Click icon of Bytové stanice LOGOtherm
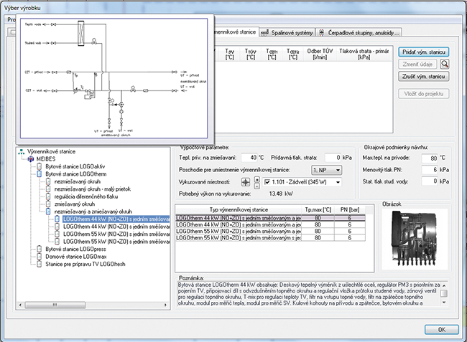The image size is (467, 342). click(x=39, y=174)
